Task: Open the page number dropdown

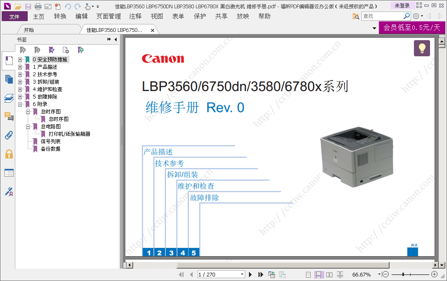Action: click(x=242, y=274)
